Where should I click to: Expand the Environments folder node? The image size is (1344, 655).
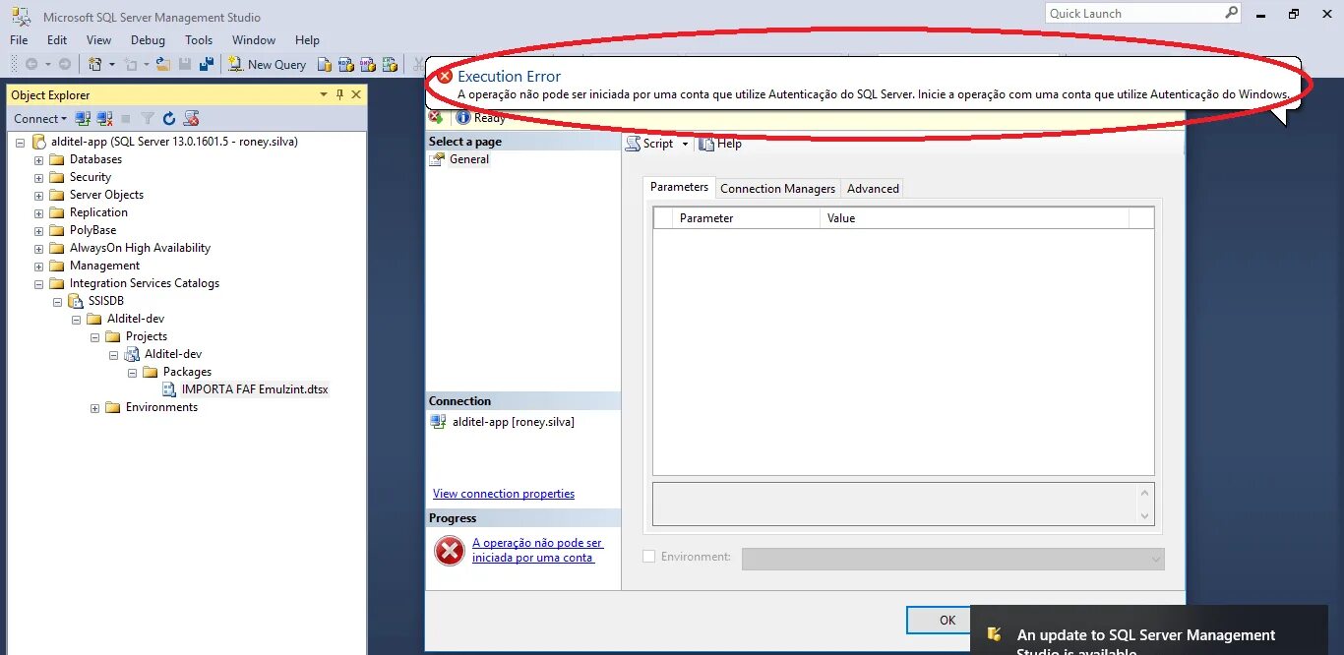(95, 407)
